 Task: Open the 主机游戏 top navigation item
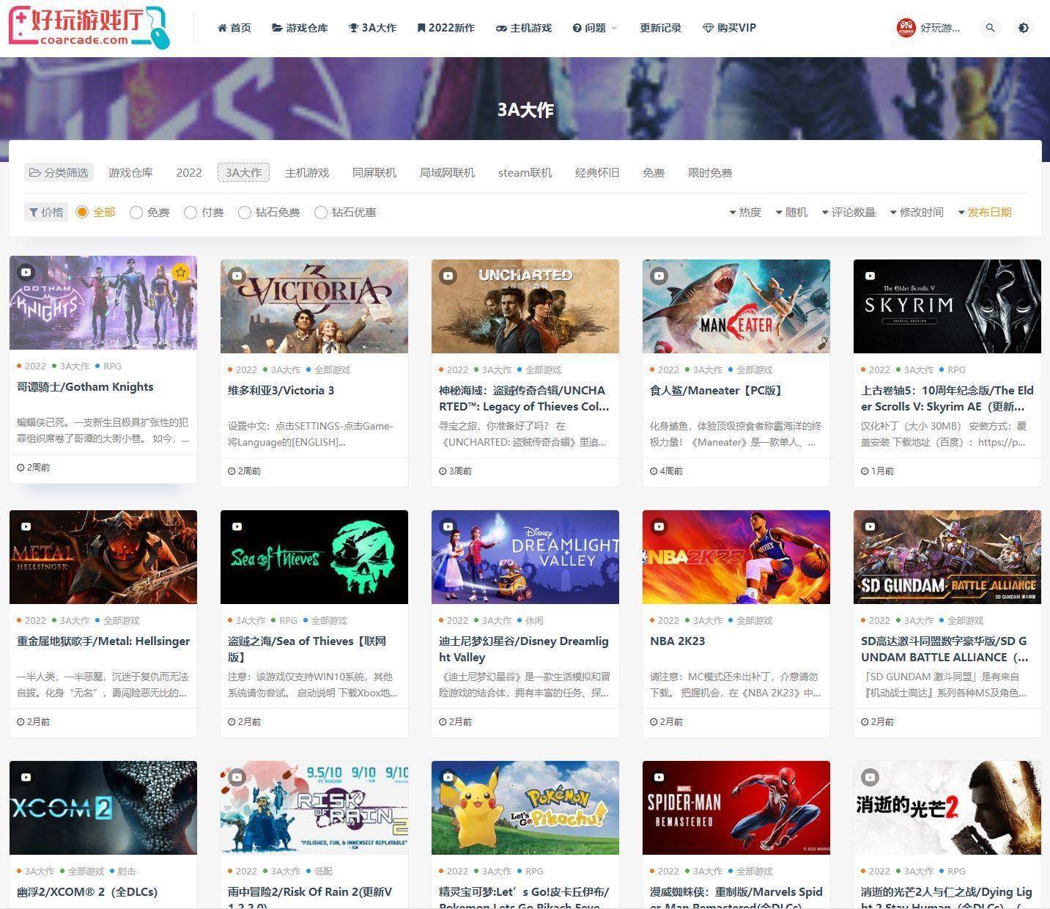tap(523, 28)
